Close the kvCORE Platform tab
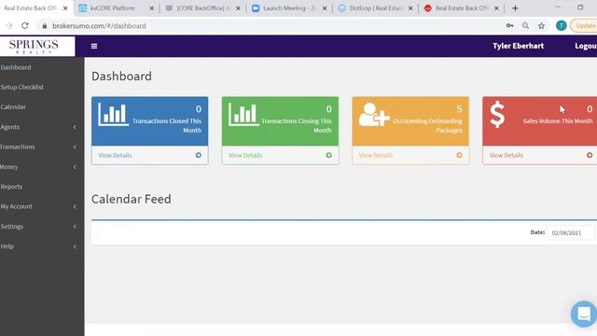 151,8
